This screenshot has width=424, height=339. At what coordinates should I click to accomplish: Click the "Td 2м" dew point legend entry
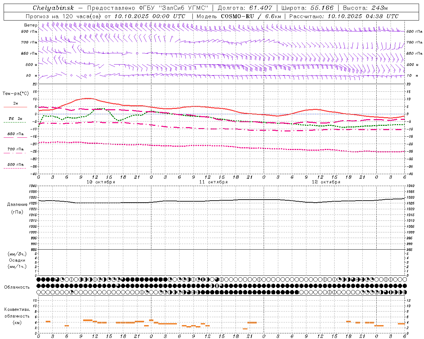point(16,119)
